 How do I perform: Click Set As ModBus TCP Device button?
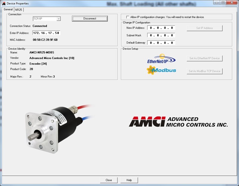[x=205, y=71]
